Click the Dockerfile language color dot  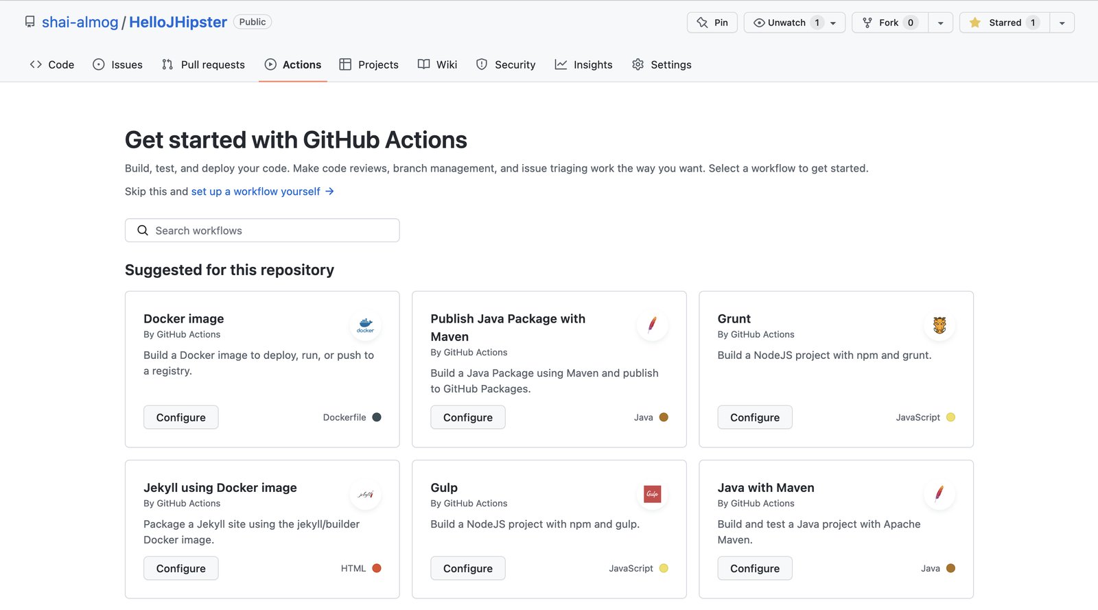coord(377,417)
